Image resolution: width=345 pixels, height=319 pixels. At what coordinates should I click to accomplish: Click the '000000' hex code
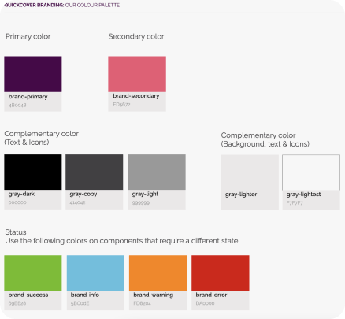click(x=17, y=202)
